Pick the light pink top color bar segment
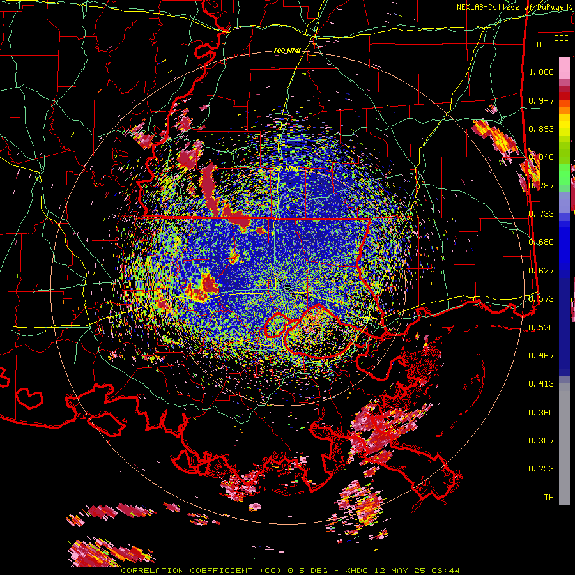 (564, 68)
